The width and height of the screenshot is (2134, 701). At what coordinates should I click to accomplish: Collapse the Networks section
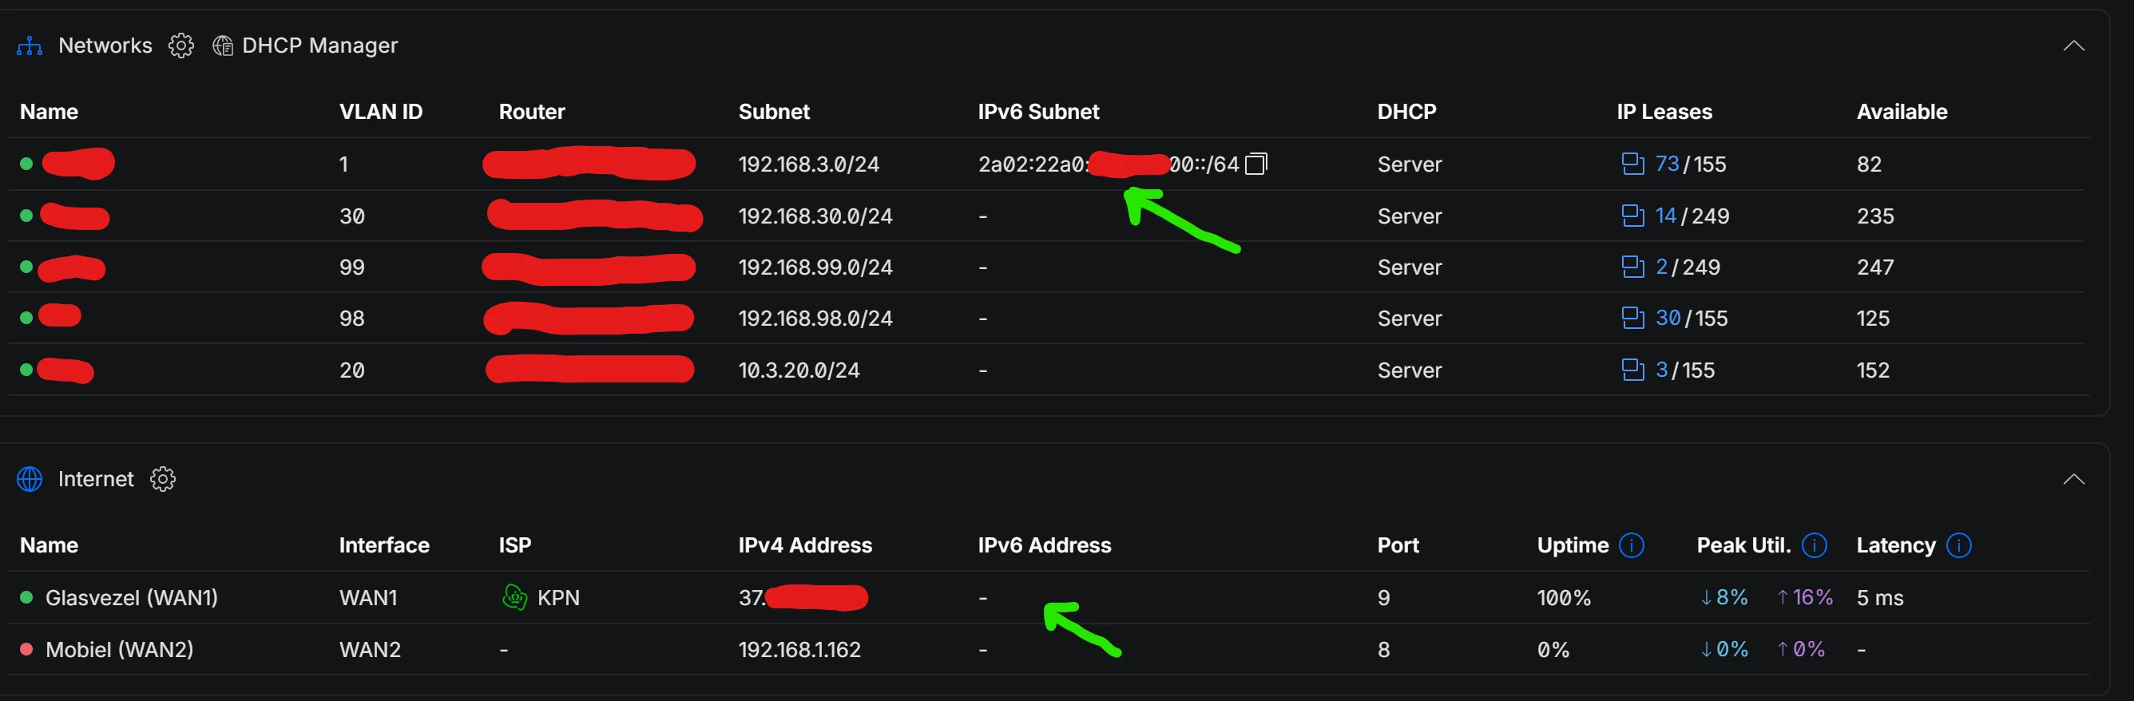click(2074, 46)
